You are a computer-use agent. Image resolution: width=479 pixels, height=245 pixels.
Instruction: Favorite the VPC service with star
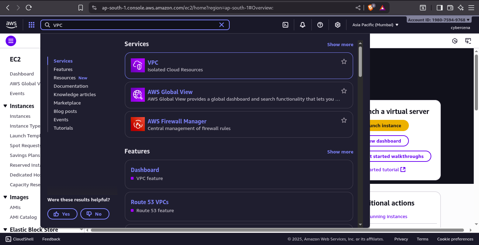pos(344,62)
